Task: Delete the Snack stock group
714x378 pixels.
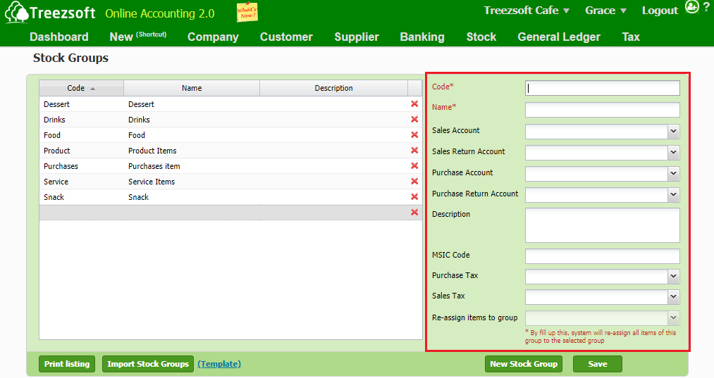Action: click(x=414, y=197)
